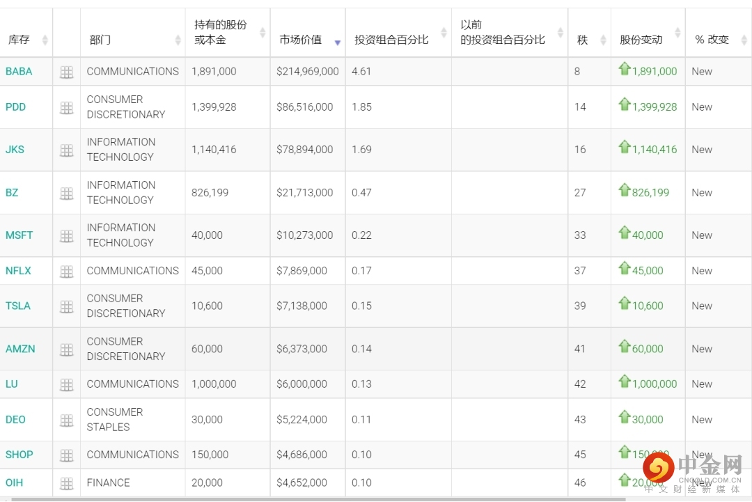Click the green up arrow in the NFLX row
Screen dimensions: 752x502
click(x=624, y=267)
